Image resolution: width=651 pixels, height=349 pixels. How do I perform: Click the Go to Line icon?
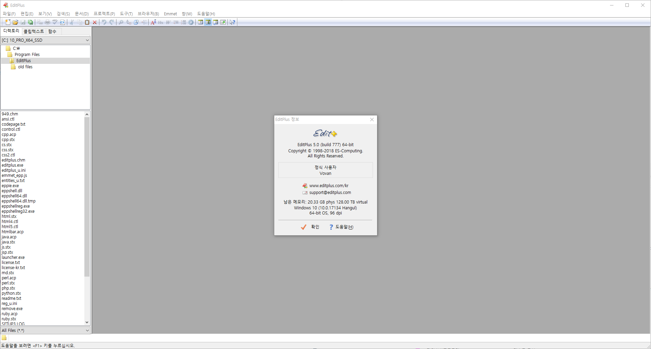[x=144, y=22]
